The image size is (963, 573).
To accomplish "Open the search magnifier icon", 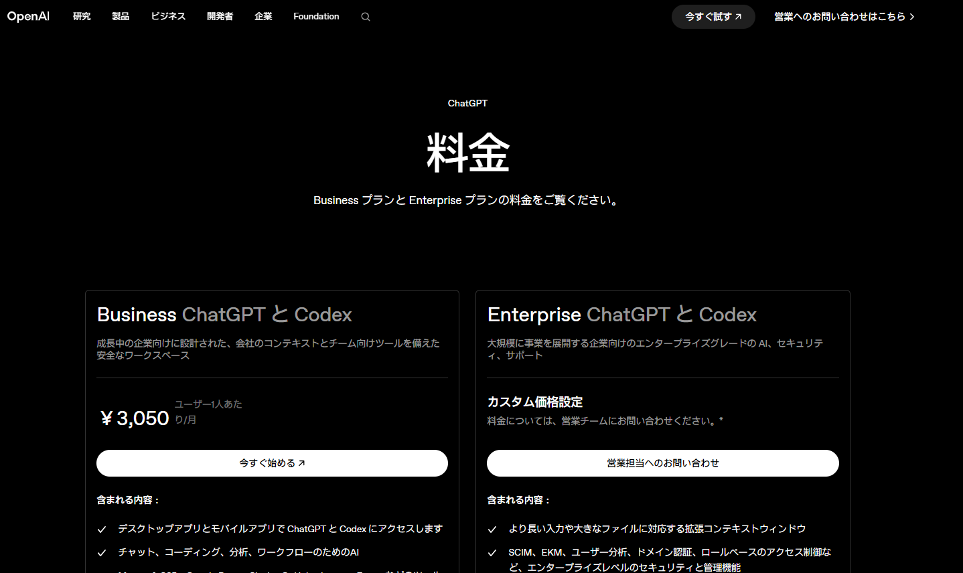I will click(366, 17).
